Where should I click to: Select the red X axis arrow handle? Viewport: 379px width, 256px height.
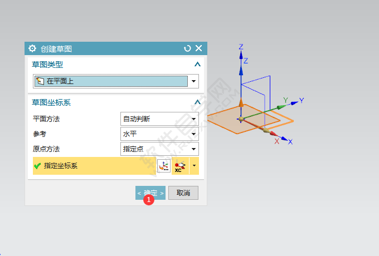point(274,134)
